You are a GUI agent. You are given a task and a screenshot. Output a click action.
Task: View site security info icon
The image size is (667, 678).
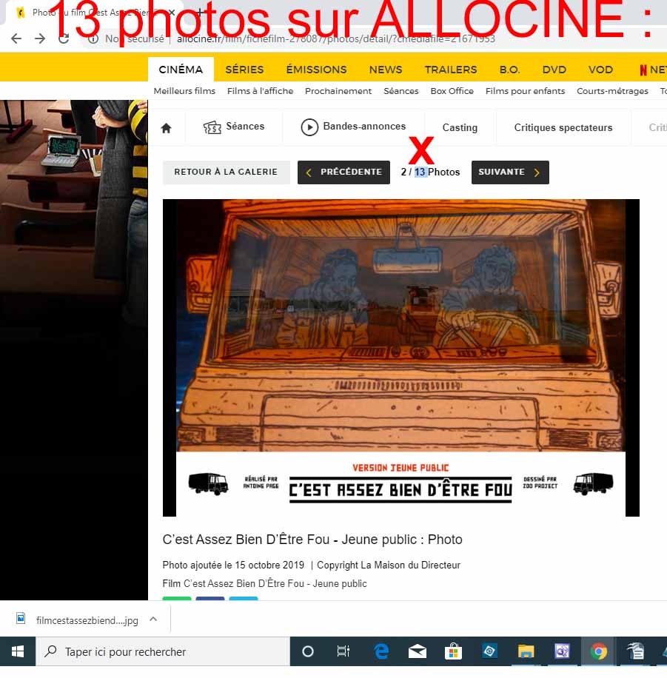pos(93,39)
